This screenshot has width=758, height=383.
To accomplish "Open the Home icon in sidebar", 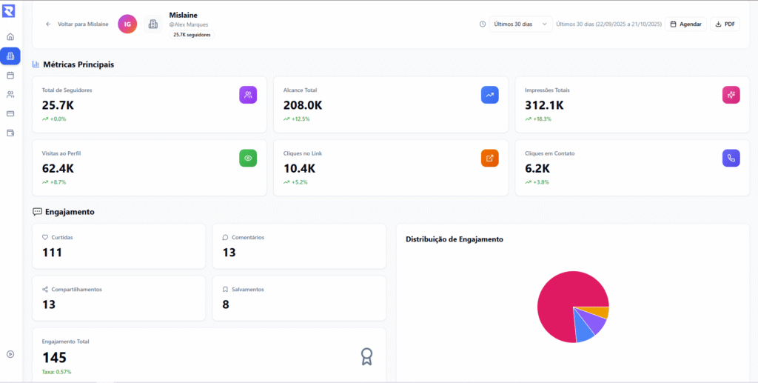I will pos(10,37).
